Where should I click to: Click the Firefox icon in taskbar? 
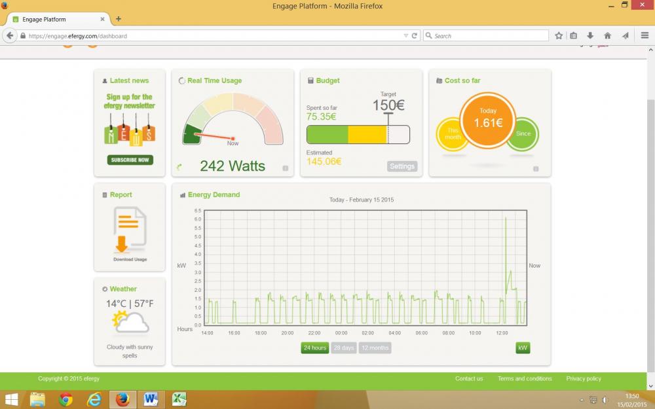(x=122, y=399)
